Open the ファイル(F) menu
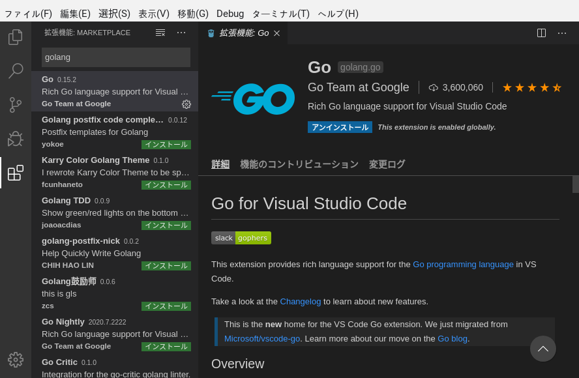 [28, 14]
